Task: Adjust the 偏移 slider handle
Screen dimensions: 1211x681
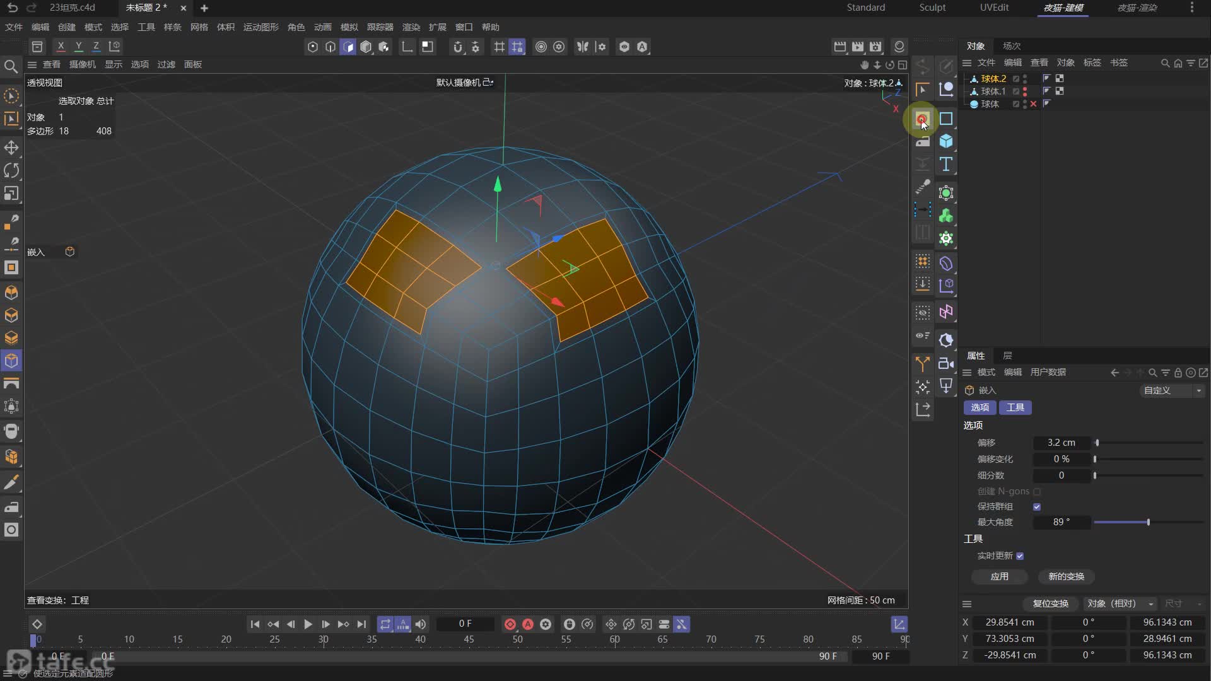Action: pos(1097,443)
